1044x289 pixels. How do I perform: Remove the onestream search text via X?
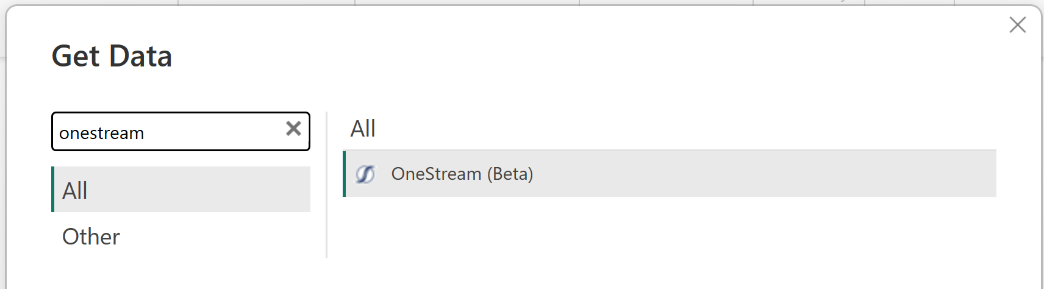tap(293, 128)
